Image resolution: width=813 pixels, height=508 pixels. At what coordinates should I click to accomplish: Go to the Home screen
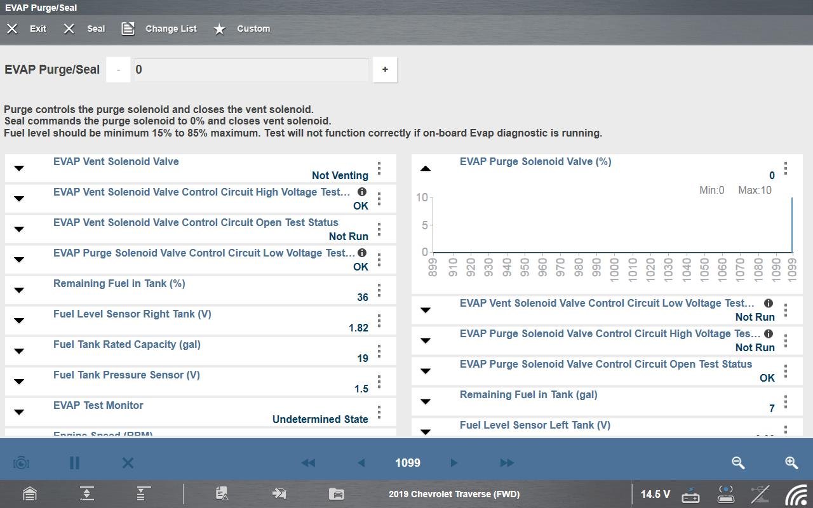(x=30, y=494)
